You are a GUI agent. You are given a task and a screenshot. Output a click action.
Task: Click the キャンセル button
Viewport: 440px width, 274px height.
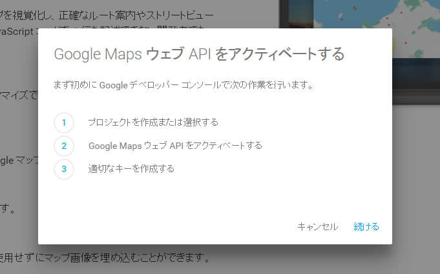click(317, 226)
